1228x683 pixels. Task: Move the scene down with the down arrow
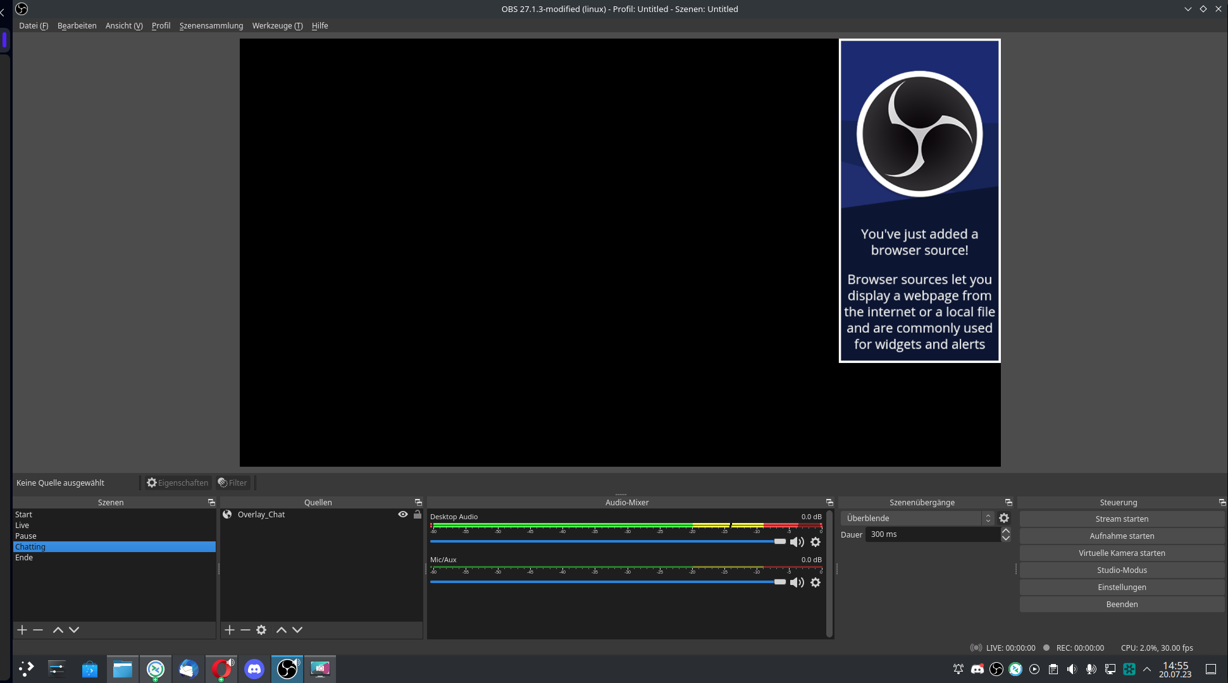click(74, 630)
